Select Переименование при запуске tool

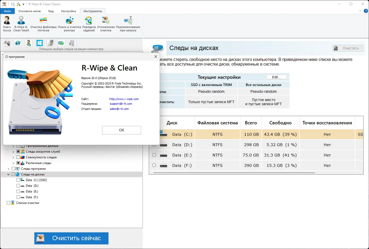128,23
